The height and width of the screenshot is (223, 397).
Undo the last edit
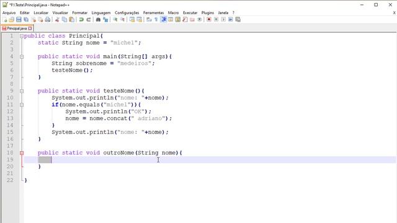(81, 19)
